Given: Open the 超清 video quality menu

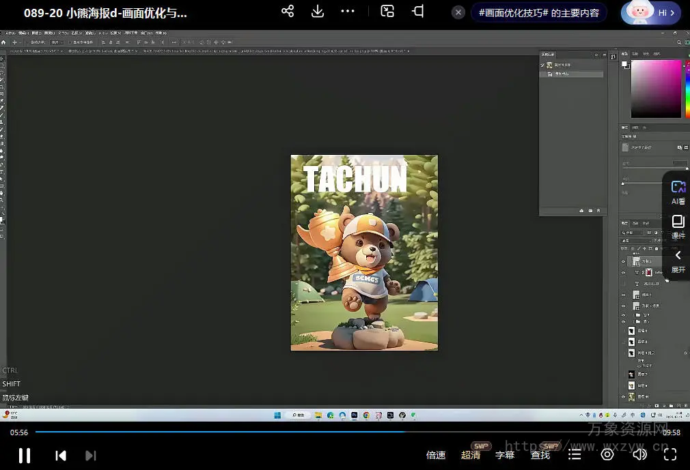Looking at the screenshot, I should click(471, 455).
